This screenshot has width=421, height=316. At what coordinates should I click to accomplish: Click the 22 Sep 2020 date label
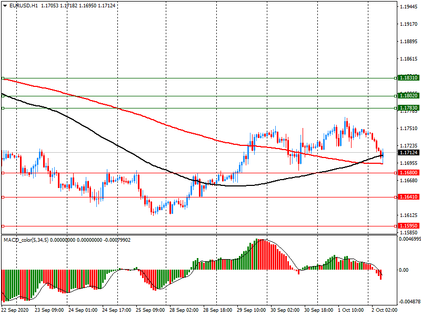(16, 311)
